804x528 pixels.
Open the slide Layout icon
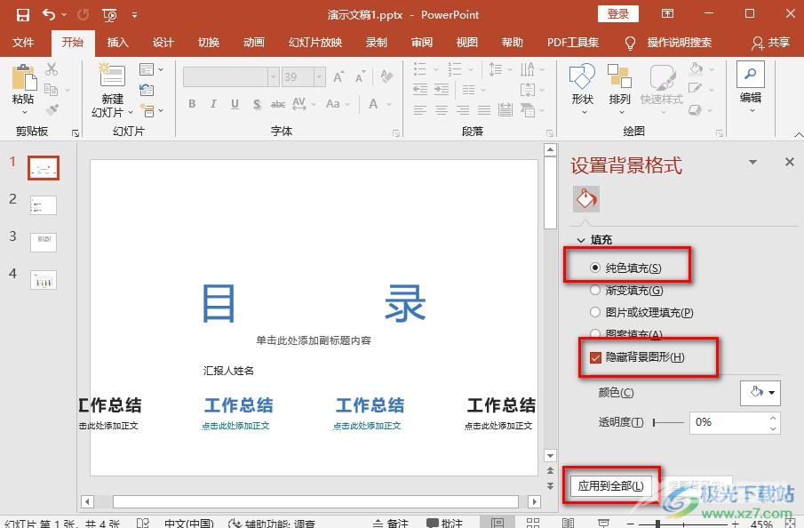point(147,68)
